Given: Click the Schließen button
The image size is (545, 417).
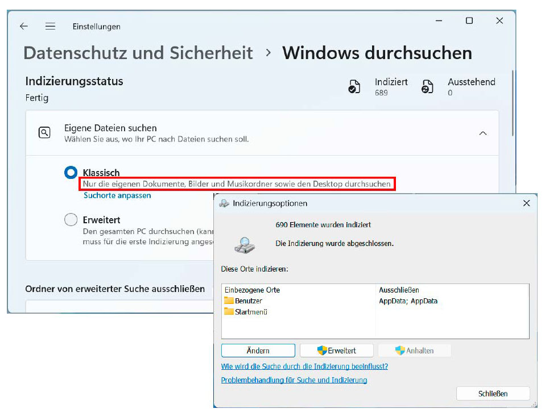Looking at the screenshot, I should tap(493, 394).
